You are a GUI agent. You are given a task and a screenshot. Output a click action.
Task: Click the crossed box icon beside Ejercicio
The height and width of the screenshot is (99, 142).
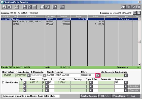pos(139,13)
